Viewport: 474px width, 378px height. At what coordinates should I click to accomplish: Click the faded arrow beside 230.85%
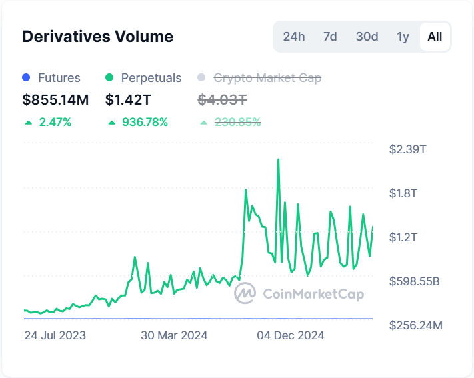pyautogui.click(x=203, y=123)
